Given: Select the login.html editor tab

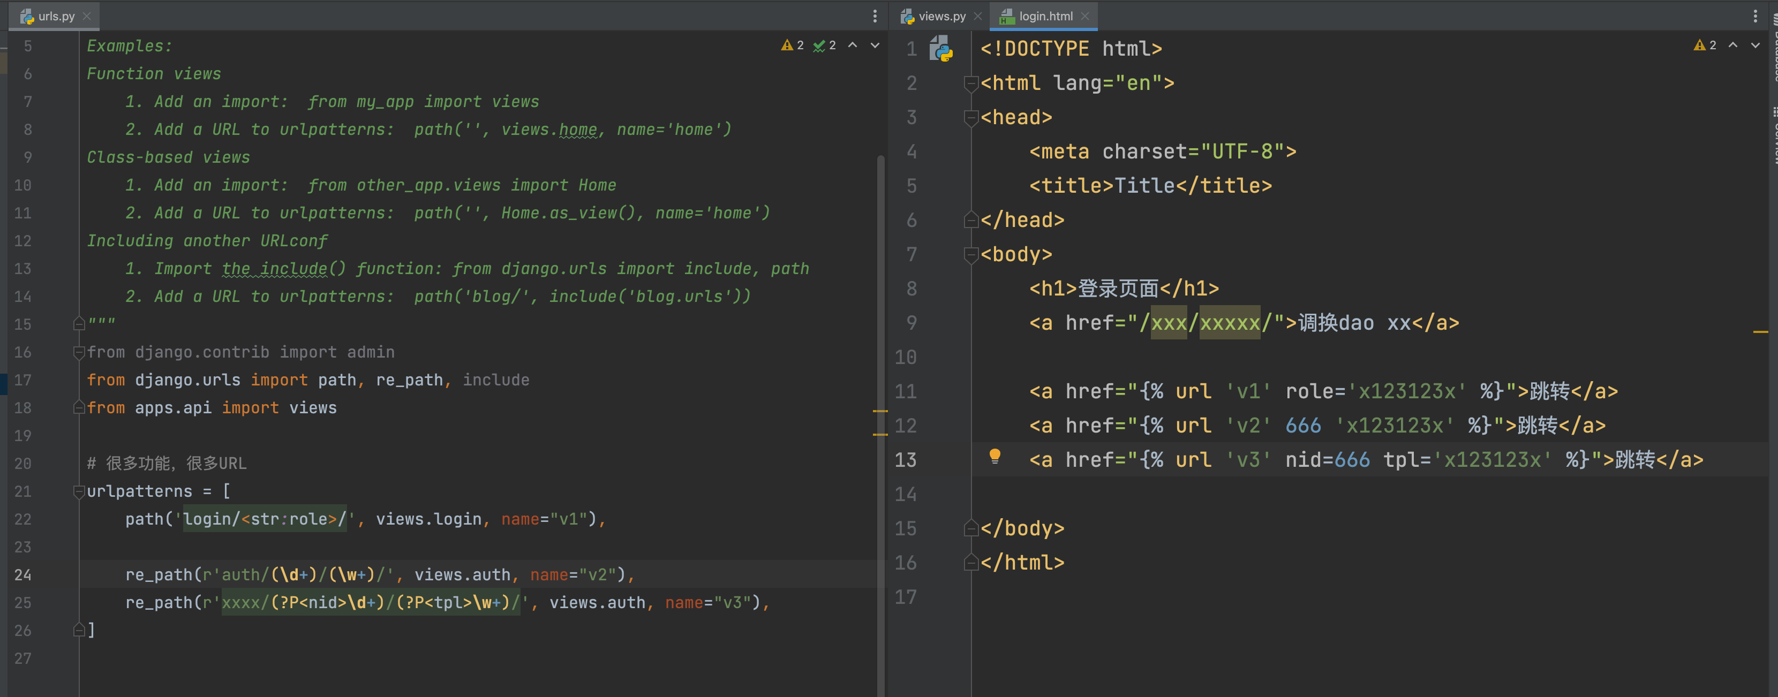Looking at the screenshot, I should (1045, 16).
